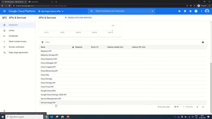This screenshot has width=212, height=119.
Task: Open rows per page 50 dropdown
Action: pyautogui.click(x=176, y=107)
